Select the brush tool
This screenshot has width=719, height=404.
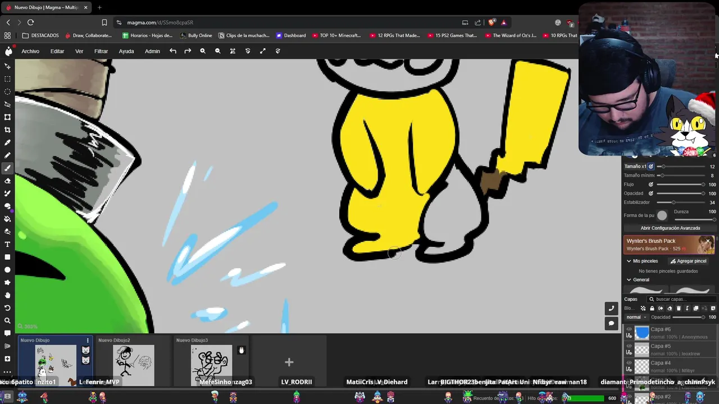(x=7, y=168)
